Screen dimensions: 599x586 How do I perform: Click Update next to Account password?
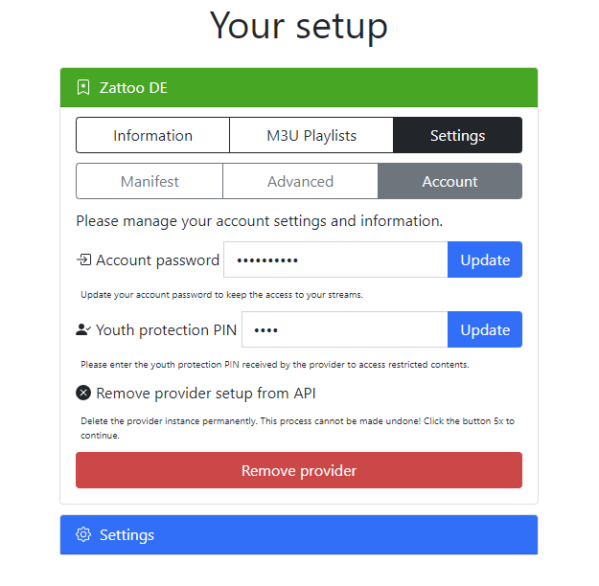485,259
